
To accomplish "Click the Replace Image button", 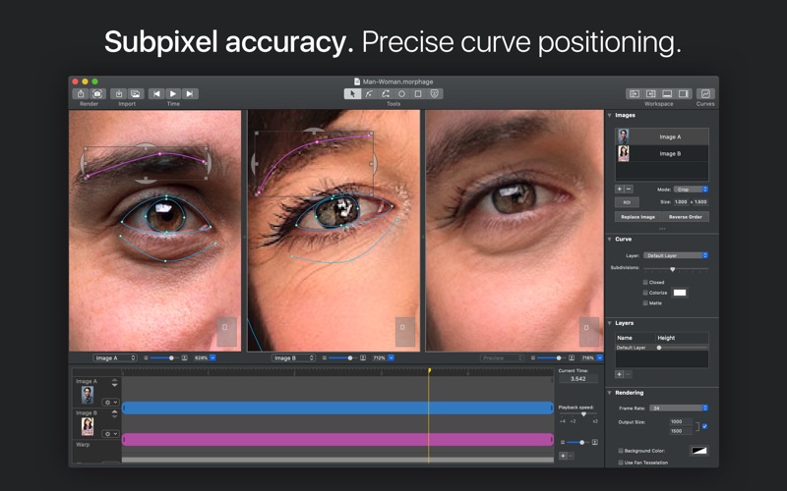I will tap(637, 217).
